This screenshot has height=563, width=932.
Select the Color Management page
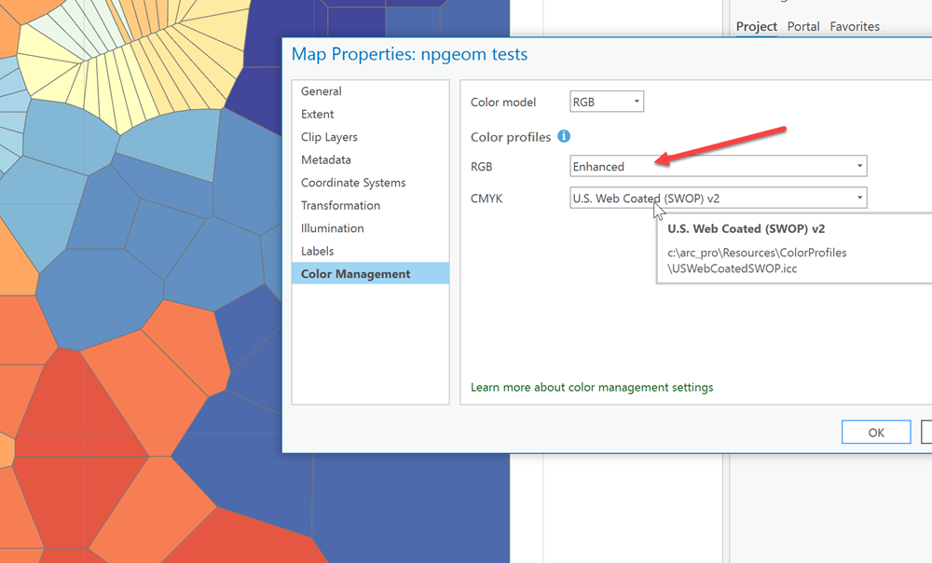[353, 273]
